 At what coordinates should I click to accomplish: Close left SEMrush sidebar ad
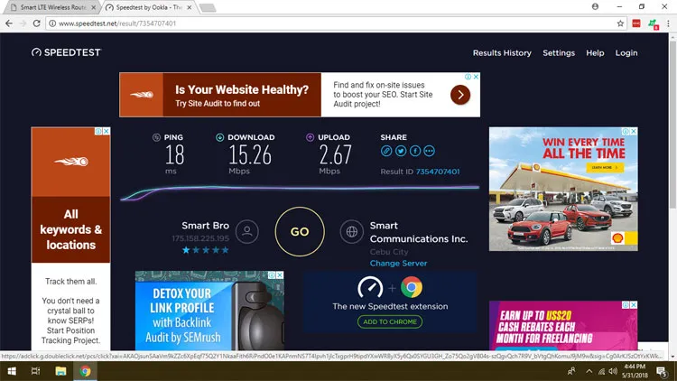(x=107, y=131)
